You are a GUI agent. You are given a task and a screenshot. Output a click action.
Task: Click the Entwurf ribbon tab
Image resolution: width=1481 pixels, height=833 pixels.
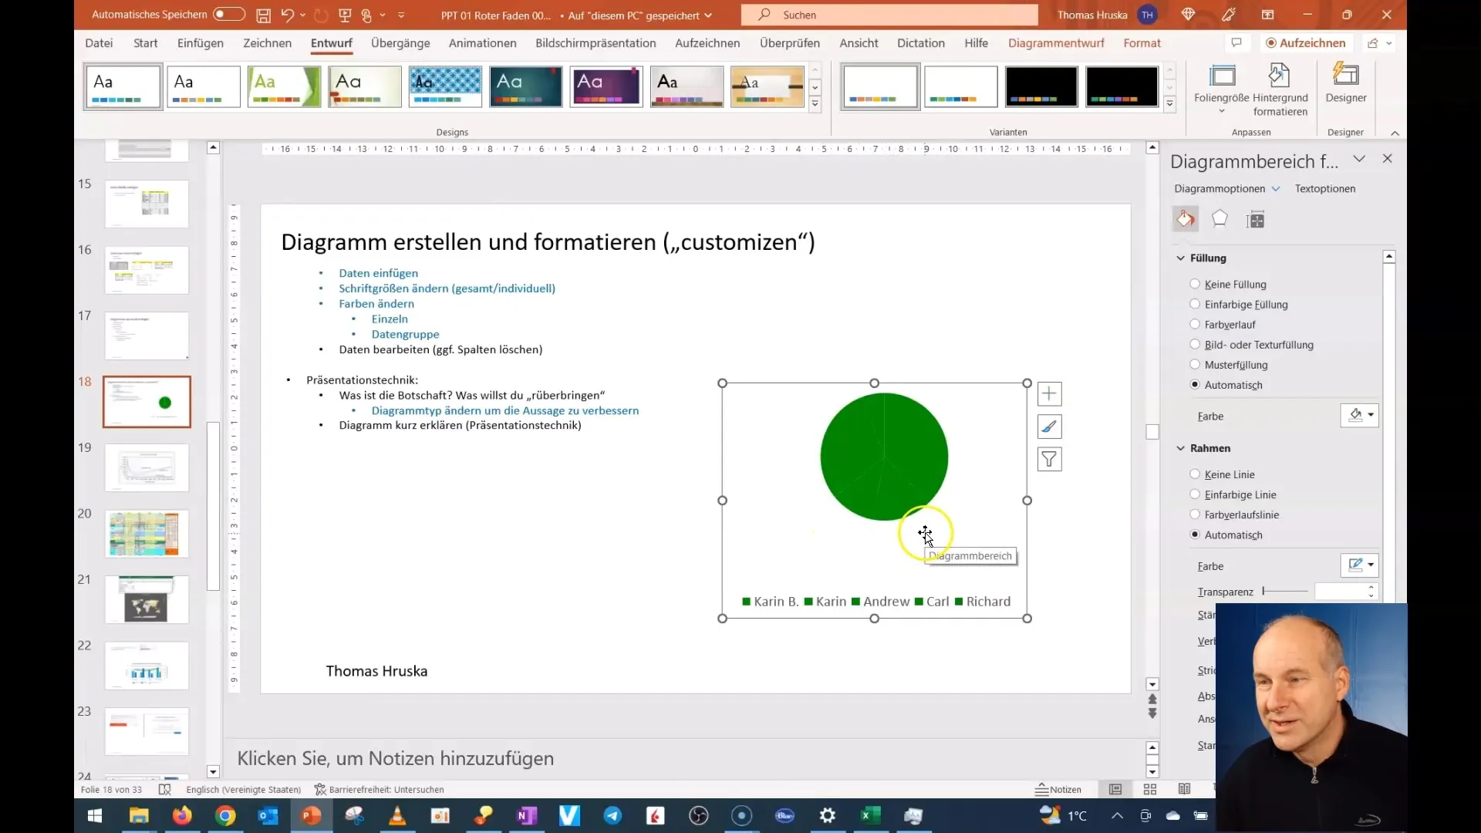pos(332,42)
